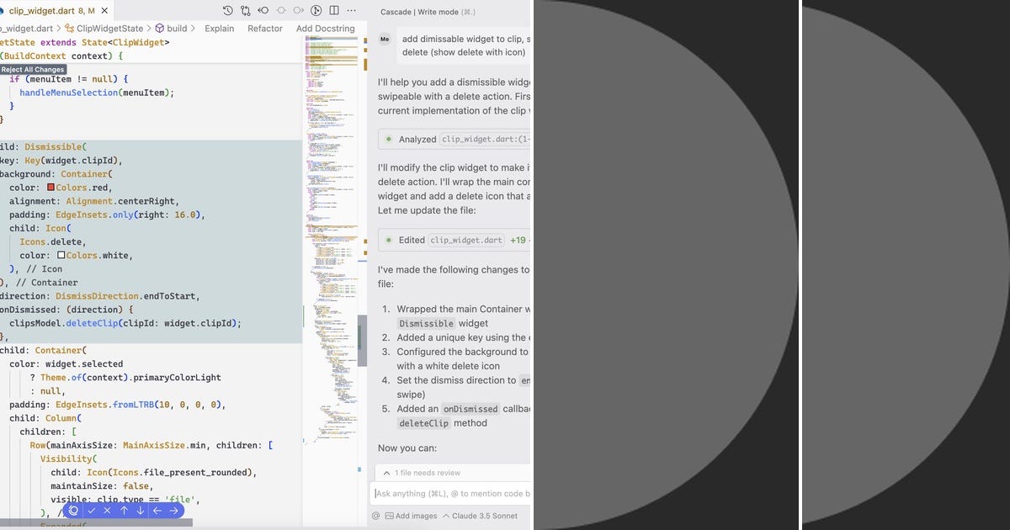Screen dimensions: 1010x530
Task: Accept the change with the checkmark on the floating toolbar
Action: pos(93,511)
